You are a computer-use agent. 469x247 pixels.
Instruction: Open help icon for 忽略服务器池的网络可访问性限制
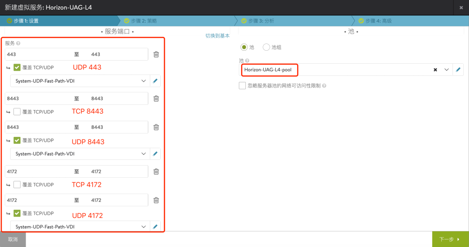click(x=324, y=86)
